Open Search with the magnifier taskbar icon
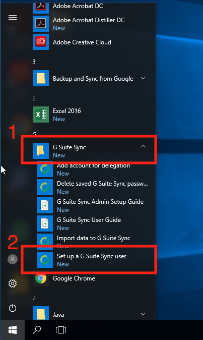 [x=37, y=330]
